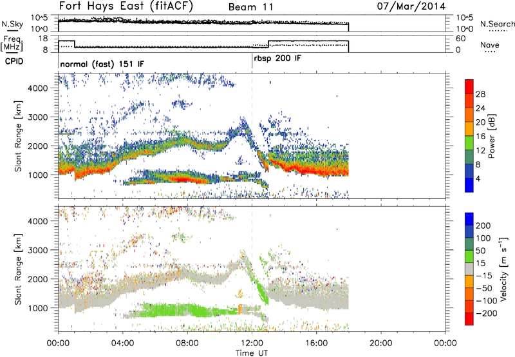The image size is (515, 357).
Task: Click the 'Time UT' axis title
Action: pos(252,352)
